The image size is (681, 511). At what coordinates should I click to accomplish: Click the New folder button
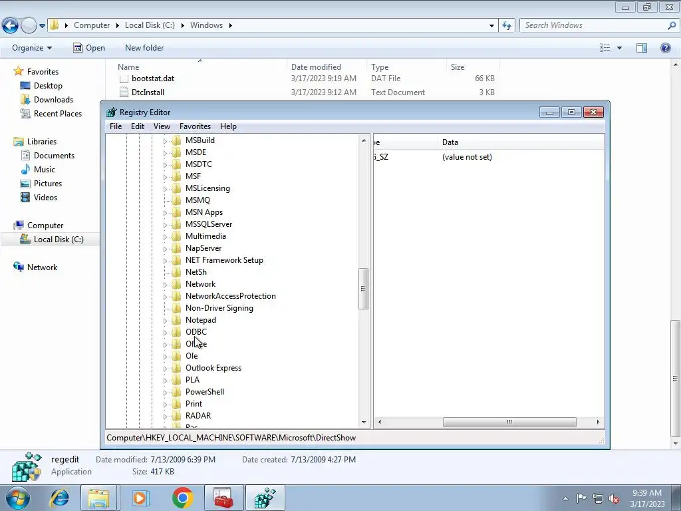pos(144,48)
